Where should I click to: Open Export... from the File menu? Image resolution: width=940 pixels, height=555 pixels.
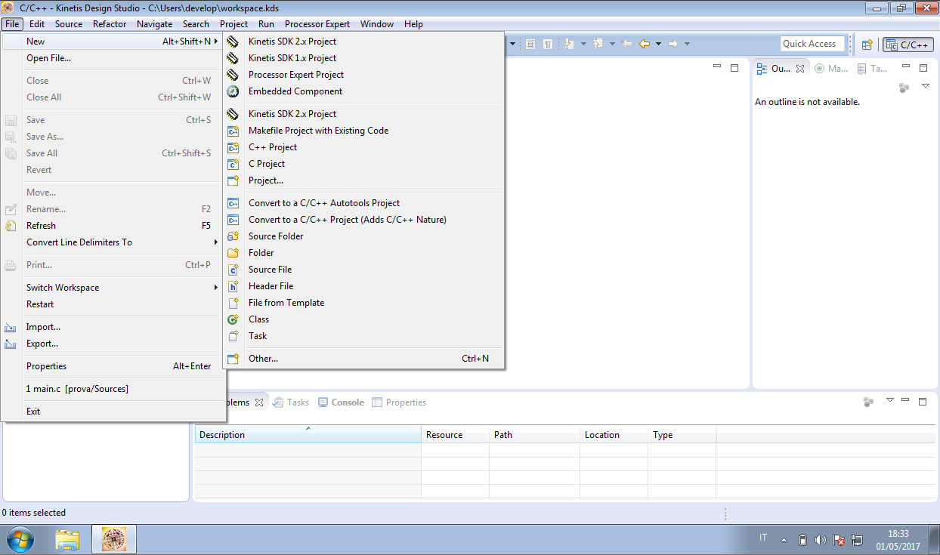[112, 344]
